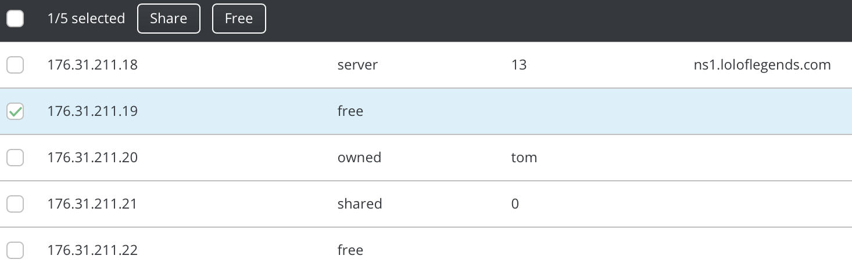Select checkbox for IP 176.31.211.18
852x270 pixels.
click(x=15, y=65)
